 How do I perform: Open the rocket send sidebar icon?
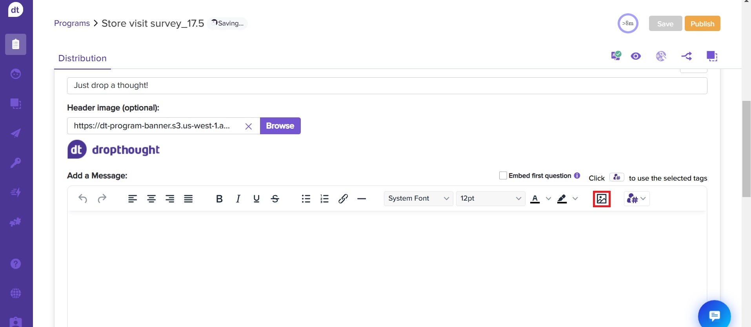[16, 133]
